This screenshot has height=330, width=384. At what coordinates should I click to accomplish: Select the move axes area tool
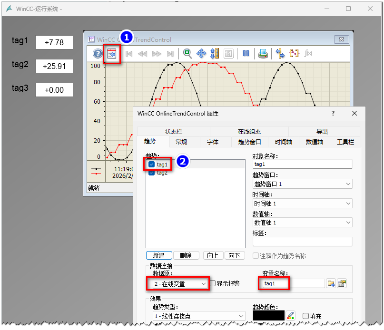[x=201, y=54]
